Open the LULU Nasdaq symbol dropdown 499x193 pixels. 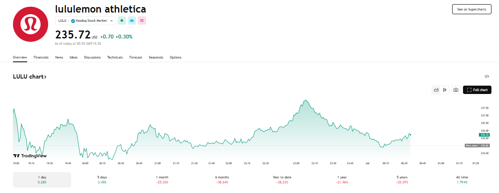pyautogui.click(x=85, y=20)
